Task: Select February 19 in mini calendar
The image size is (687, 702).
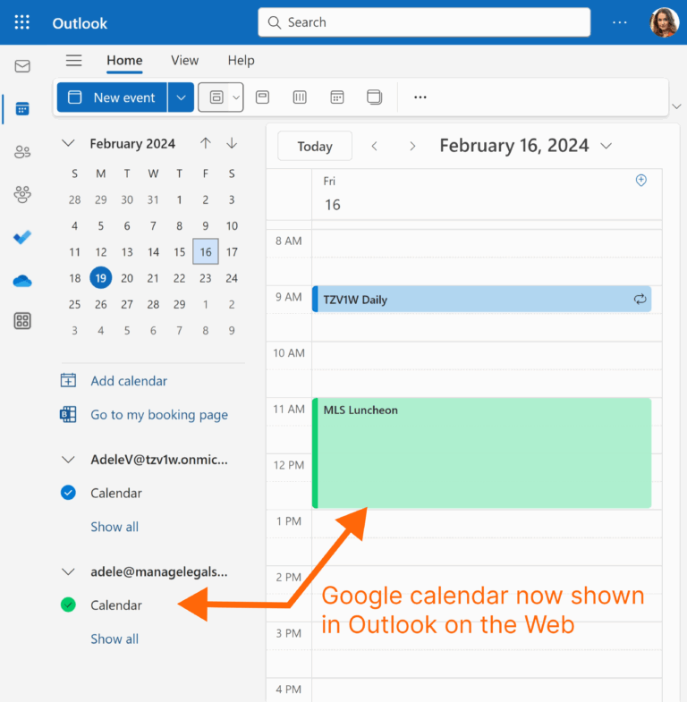Action: [101, 278]
